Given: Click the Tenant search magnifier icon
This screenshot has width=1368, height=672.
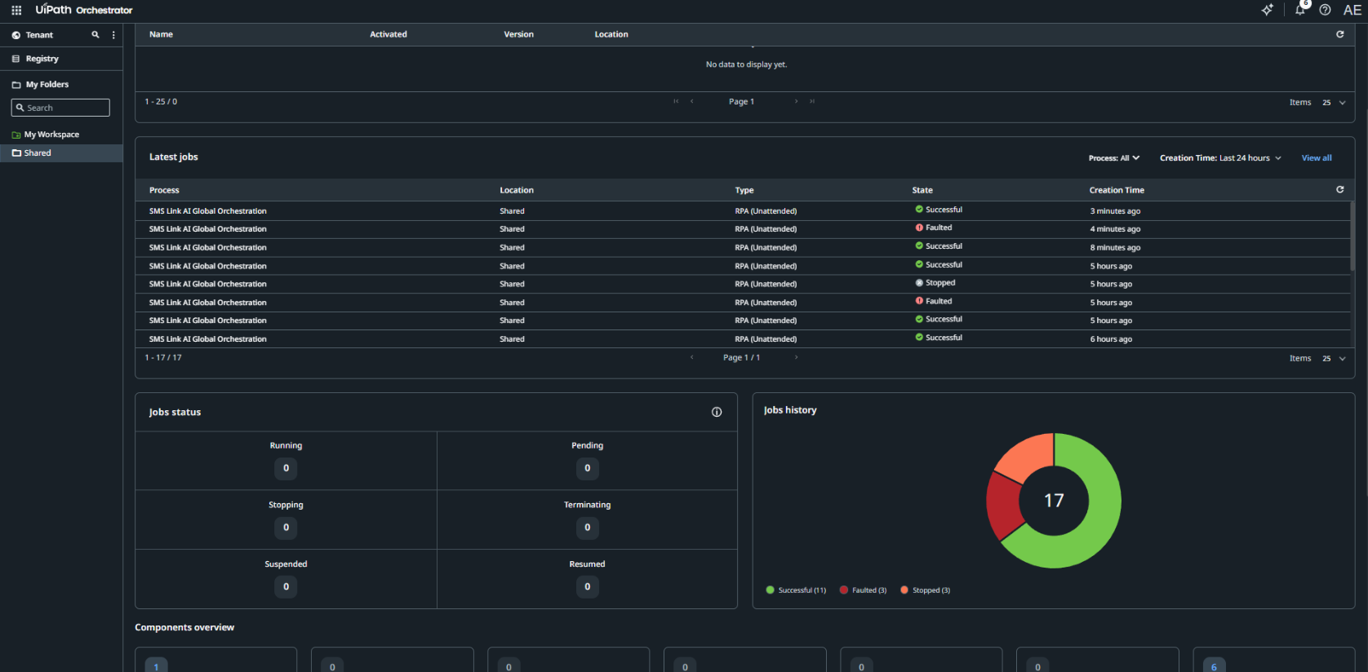Looking at the screenshot, I should tap(95, 34).
